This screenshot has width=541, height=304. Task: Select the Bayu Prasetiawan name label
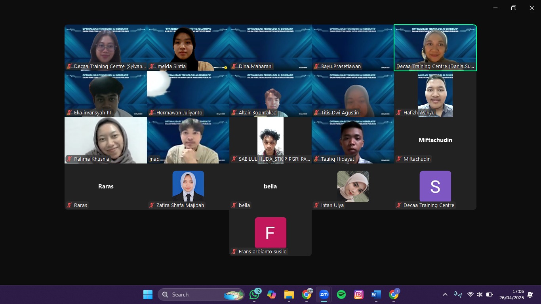click(341, 66)
